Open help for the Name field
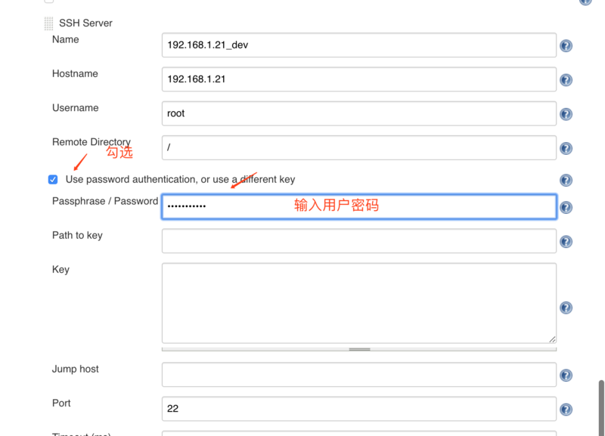 [x=566, y=45]
